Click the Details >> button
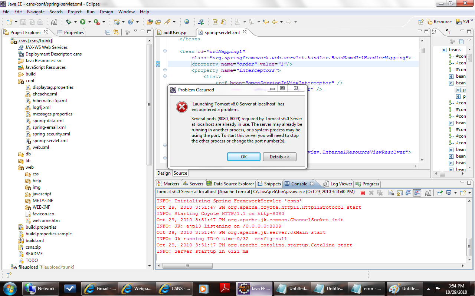This screenshot has width=475, height=296. point(279,157)
